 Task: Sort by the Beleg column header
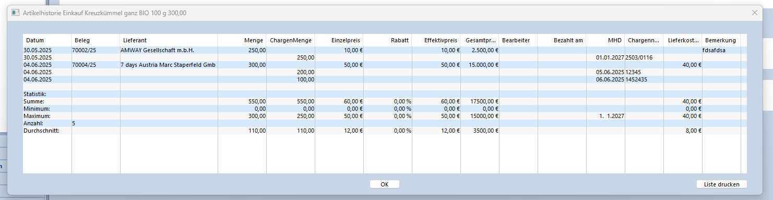pos(96,40)
